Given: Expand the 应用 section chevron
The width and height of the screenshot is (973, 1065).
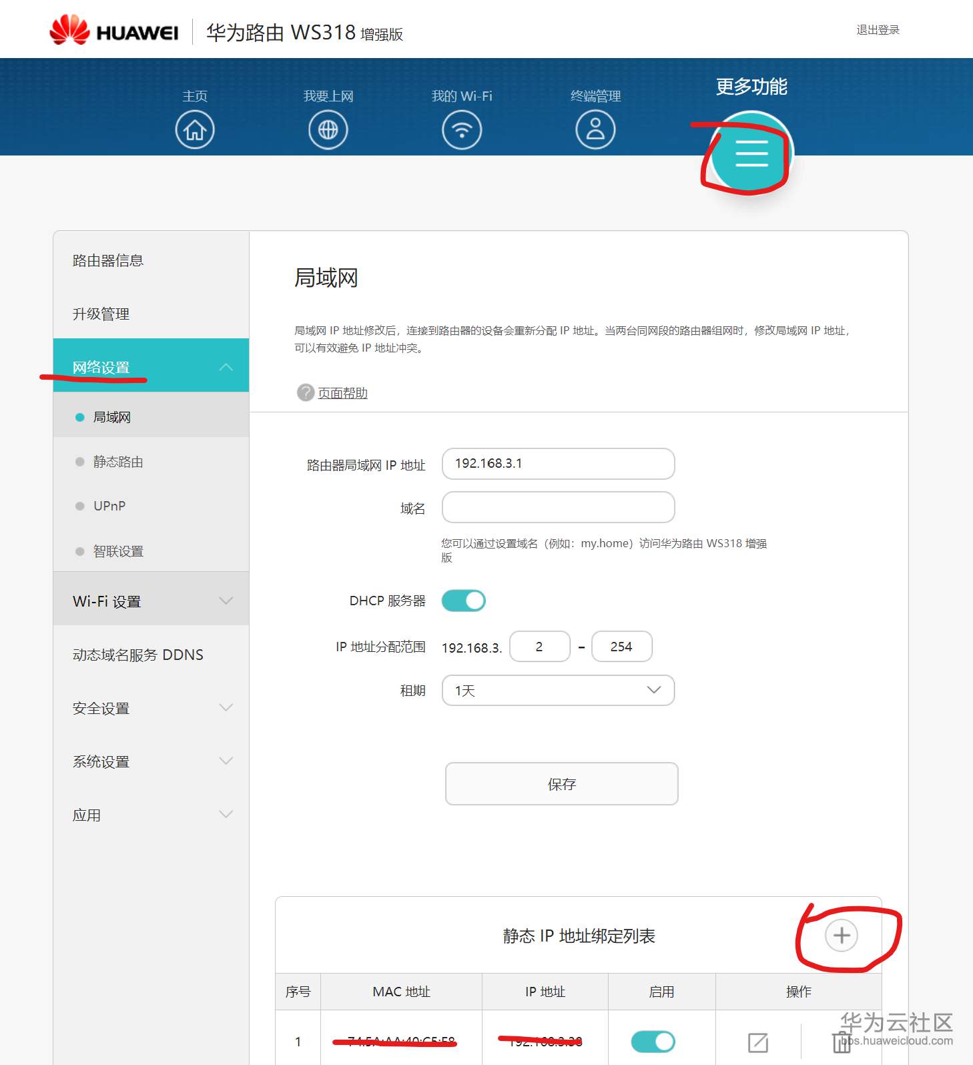Looking at the screenshot, I should pos(226,814).
